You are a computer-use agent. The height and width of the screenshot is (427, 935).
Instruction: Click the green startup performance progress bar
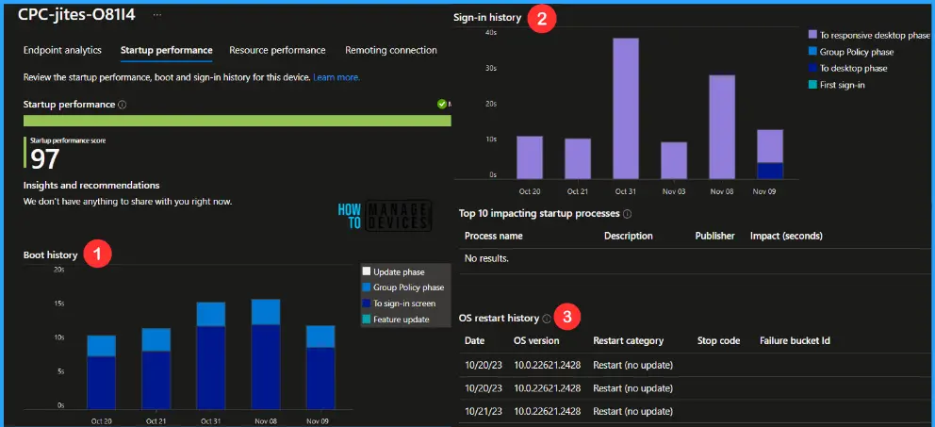pyautogui.click(x=237, y=121)
